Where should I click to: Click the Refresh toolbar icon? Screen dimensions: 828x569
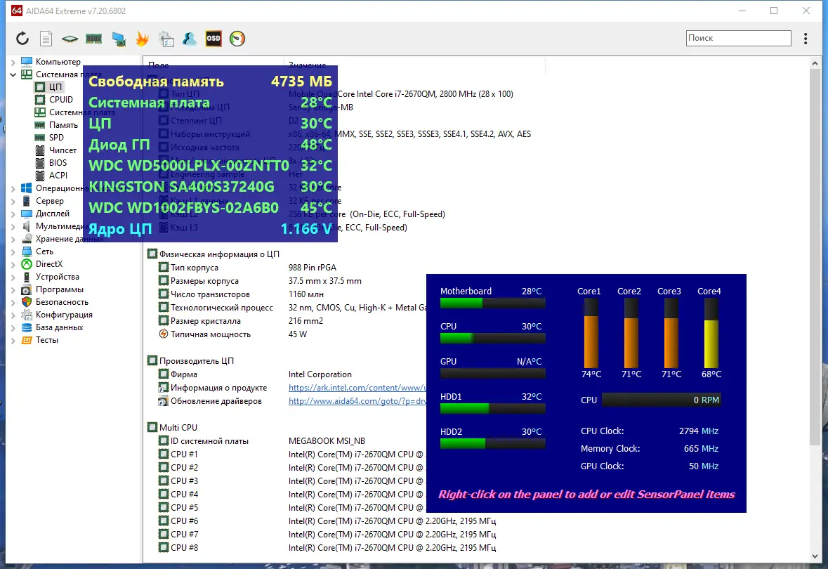coord(22,39)
